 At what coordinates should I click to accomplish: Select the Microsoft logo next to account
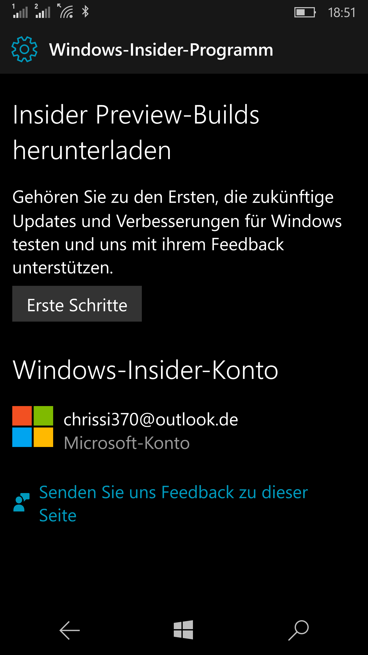point(33,427)
